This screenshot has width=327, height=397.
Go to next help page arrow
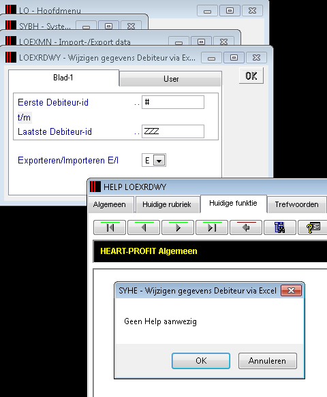point(178,227)
